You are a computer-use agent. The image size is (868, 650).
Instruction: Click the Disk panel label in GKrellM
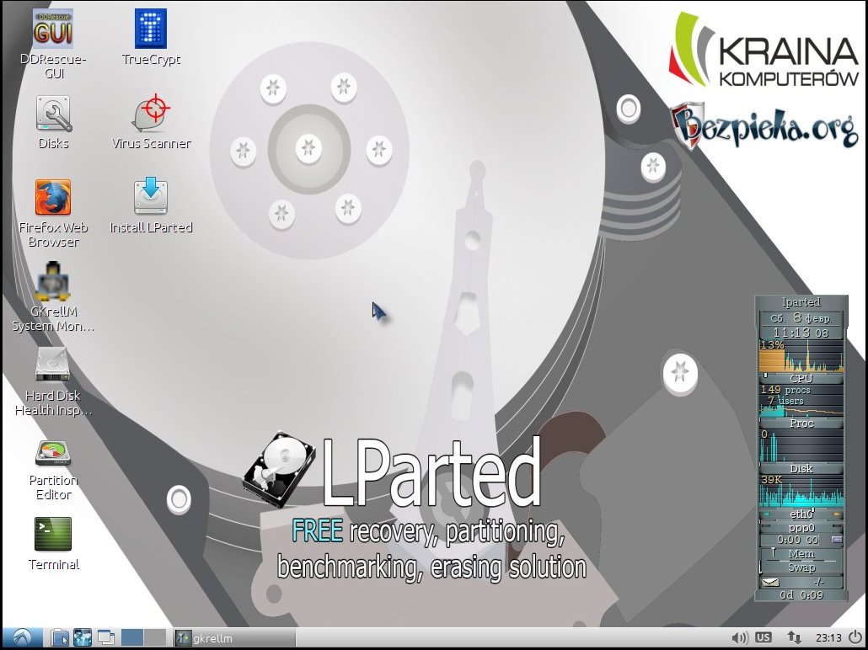[801, 468]
